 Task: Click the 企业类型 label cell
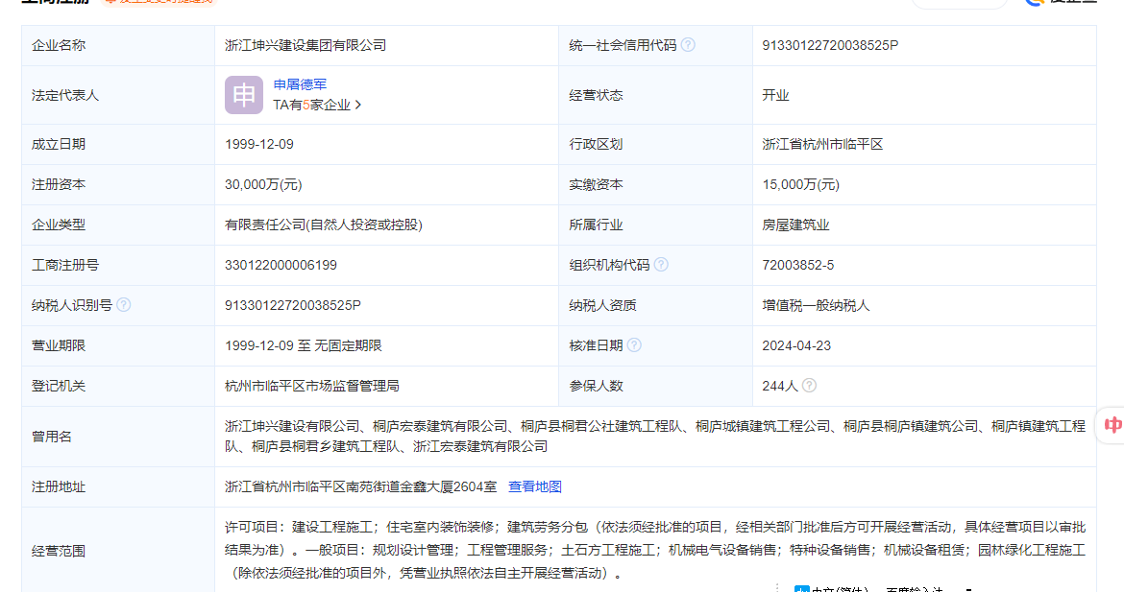(x=118, y=225)
